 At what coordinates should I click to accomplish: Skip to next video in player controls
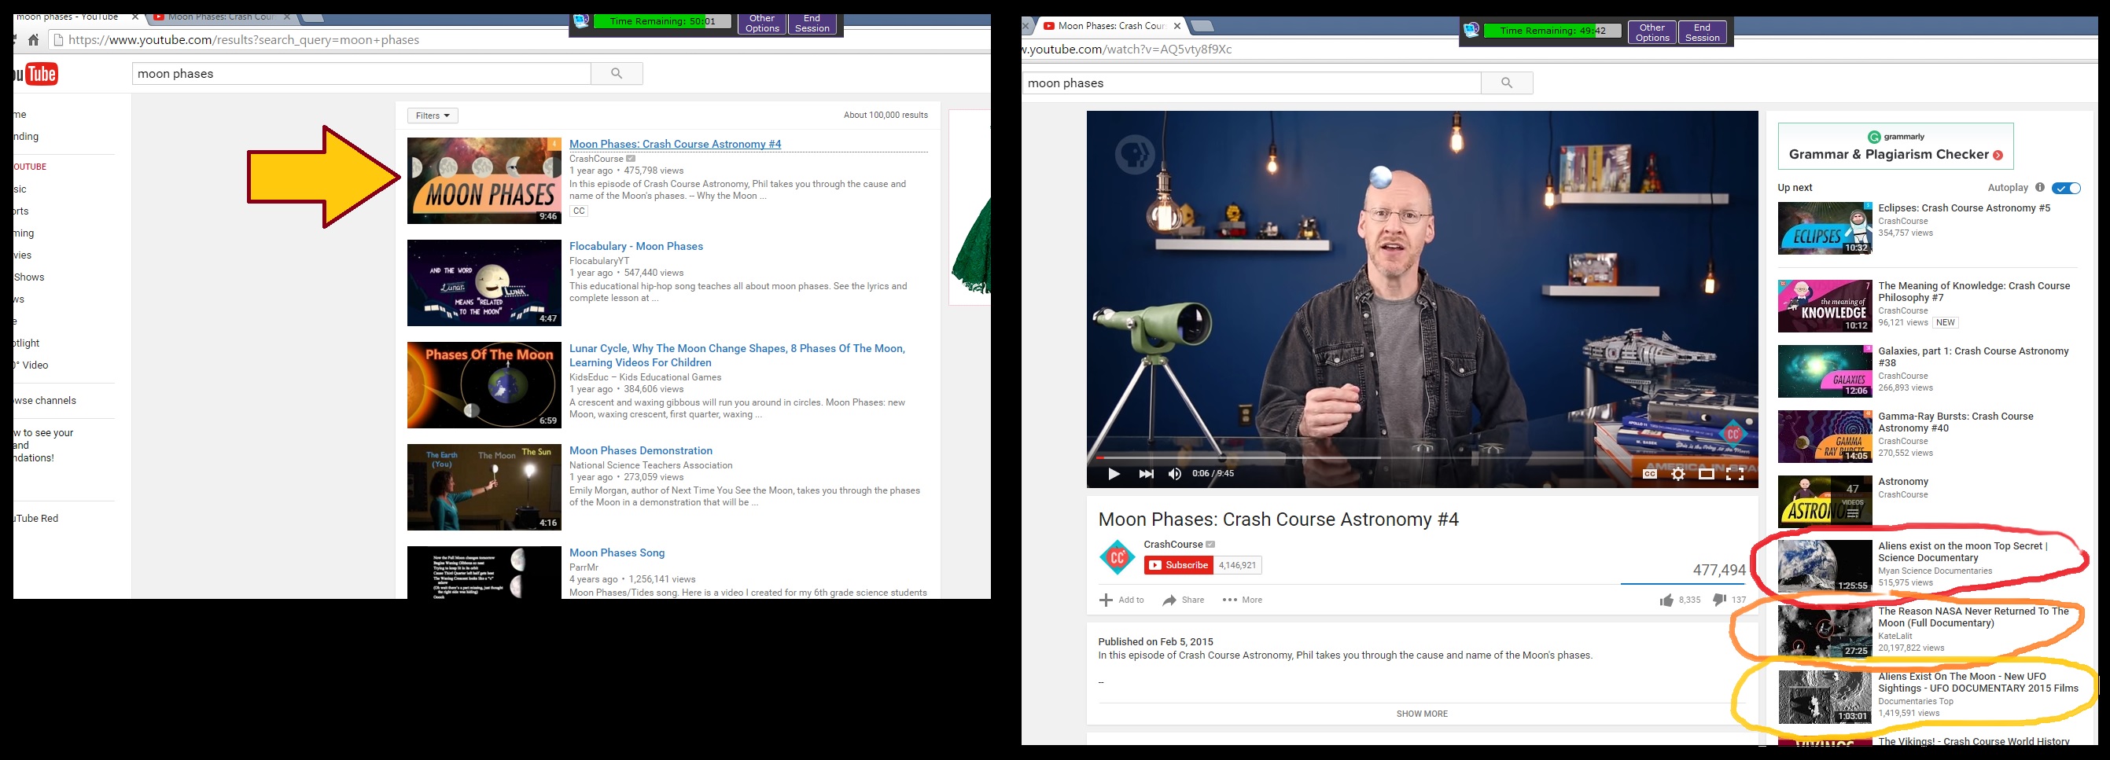[1146, 473]
